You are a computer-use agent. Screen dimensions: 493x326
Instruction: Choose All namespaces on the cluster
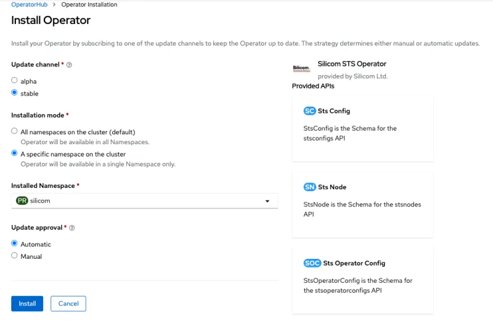coord(14,131)
